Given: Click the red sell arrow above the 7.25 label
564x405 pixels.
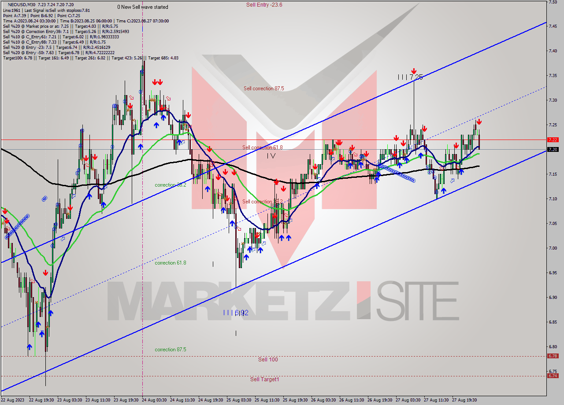Looking at the screenshot, I should [x=414, y=70].
